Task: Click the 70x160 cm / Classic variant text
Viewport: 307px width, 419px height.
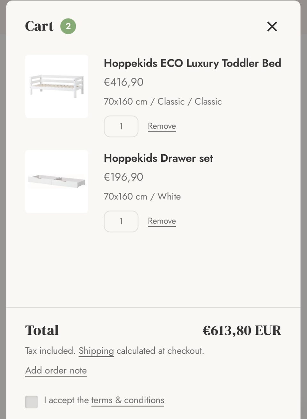Action: pos(163,101)
